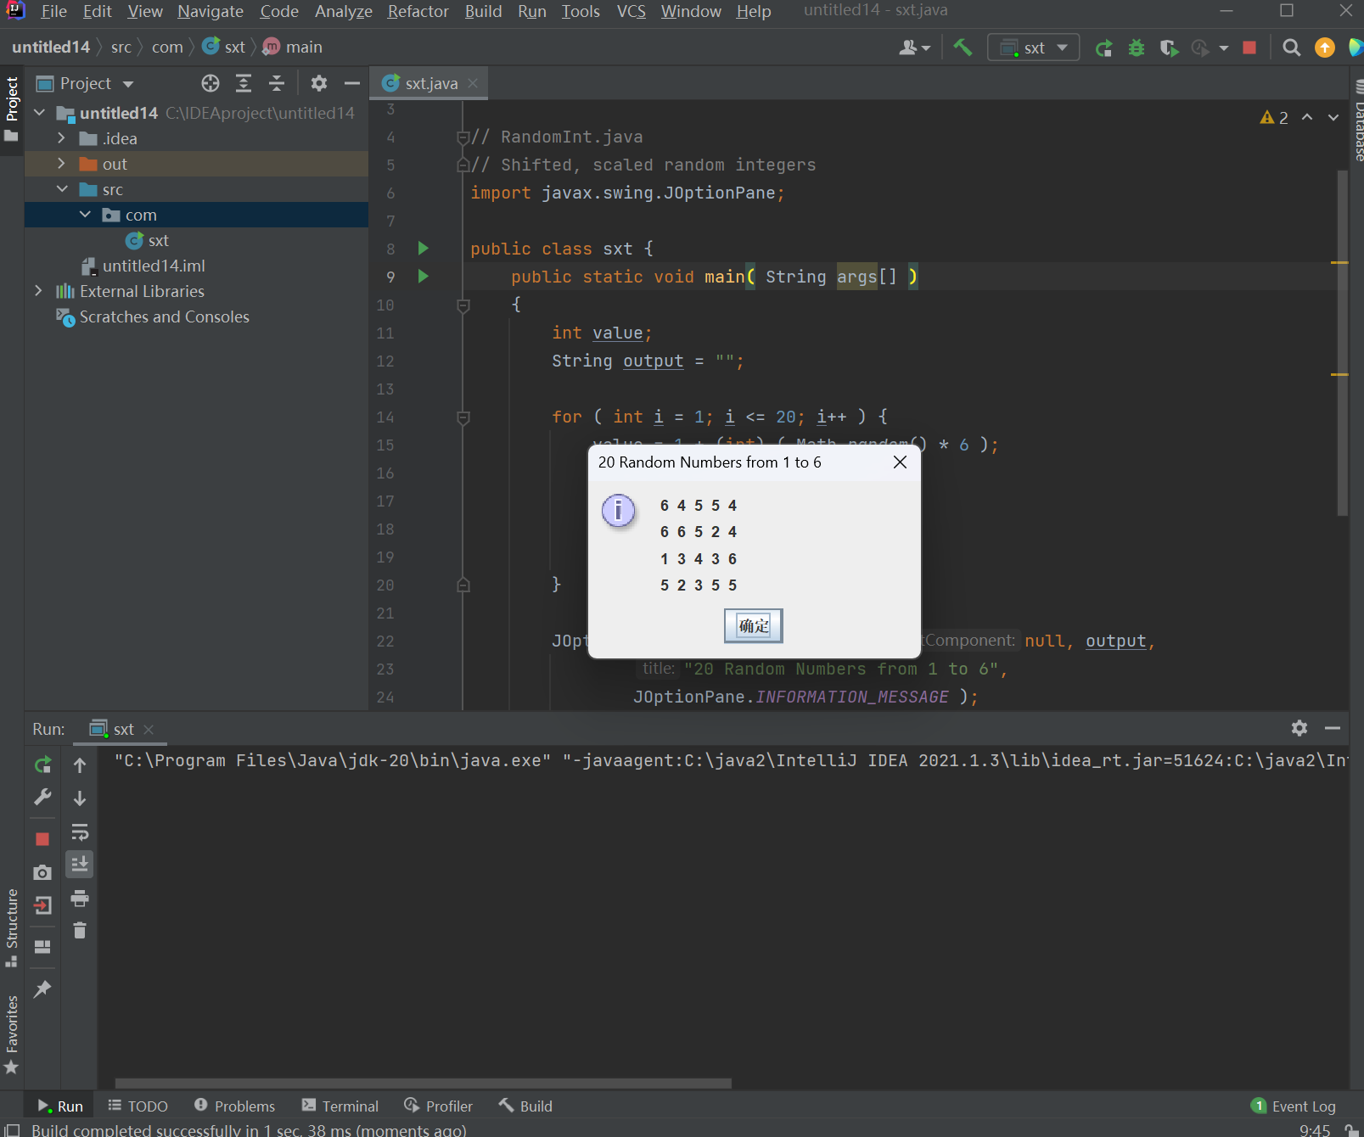Click the trash icon to clear console output
Screen dimensions: 1364x1137
tap(80, 931)
